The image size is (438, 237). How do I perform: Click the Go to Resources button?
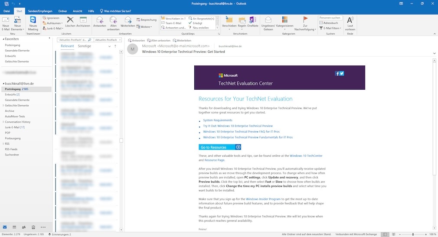click(x=219, y=147)
